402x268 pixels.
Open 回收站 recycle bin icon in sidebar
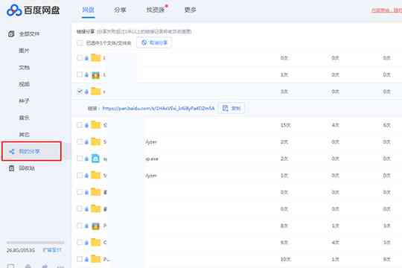coord(11,168)
